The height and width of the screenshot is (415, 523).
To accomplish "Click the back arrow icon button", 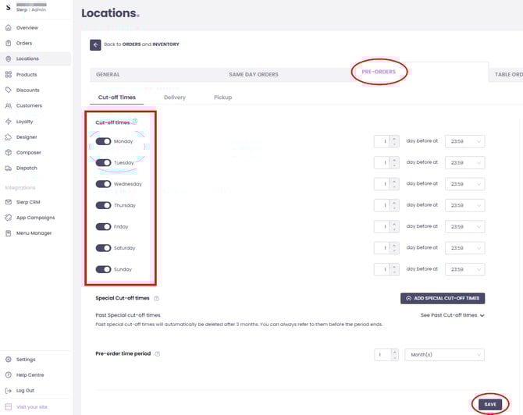I will 95,44.
